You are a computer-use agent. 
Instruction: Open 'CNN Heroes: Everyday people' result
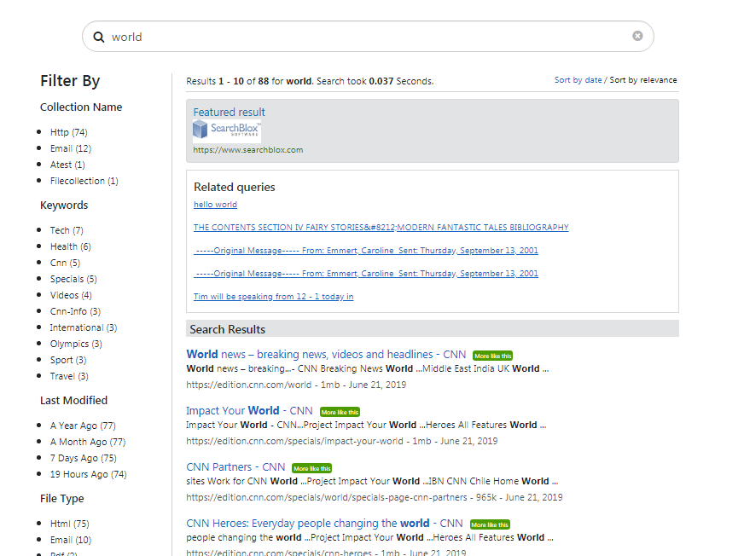coord(324,524)
